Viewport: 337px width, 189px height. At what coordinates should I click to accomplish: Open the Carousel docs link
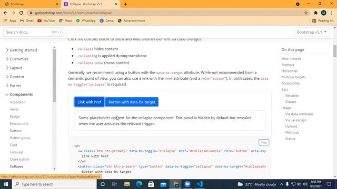pos(16,152)
